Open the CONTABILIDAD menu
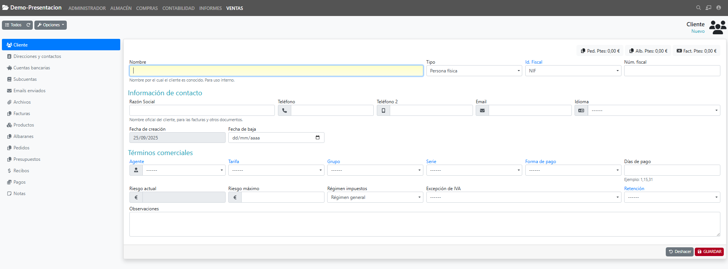 (x=178, y=8)
